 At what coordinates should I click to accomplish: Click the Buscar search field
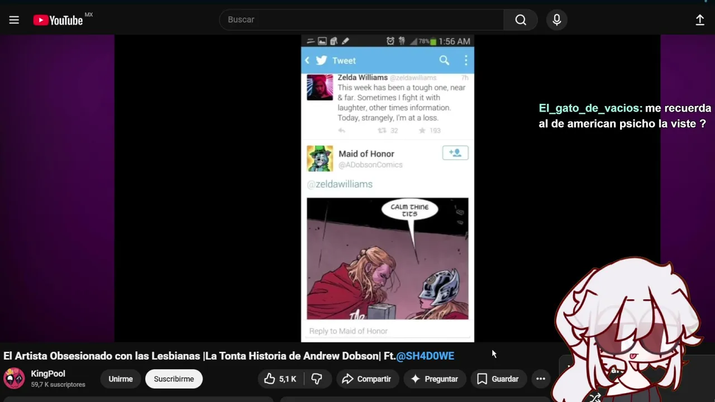point(361,20)
